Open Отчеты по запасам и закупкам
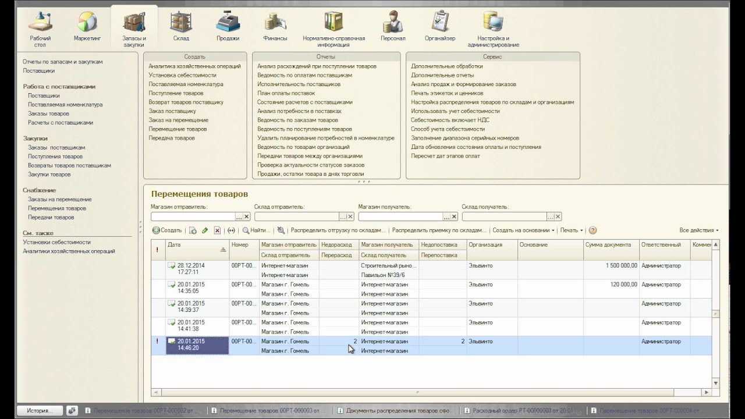The image size is (745, 419). coord(63,62)
